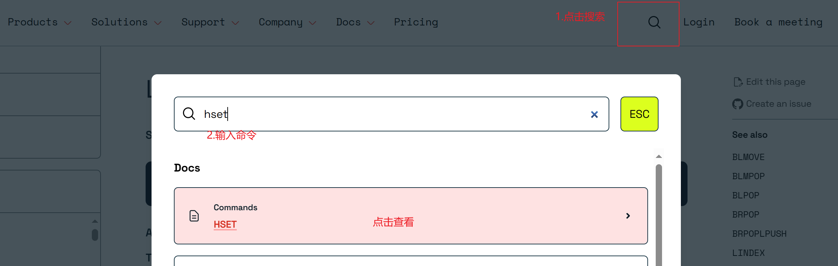Click the pencil icon beside Edit this page
This screenshot has height=266, width=838.
738,82
